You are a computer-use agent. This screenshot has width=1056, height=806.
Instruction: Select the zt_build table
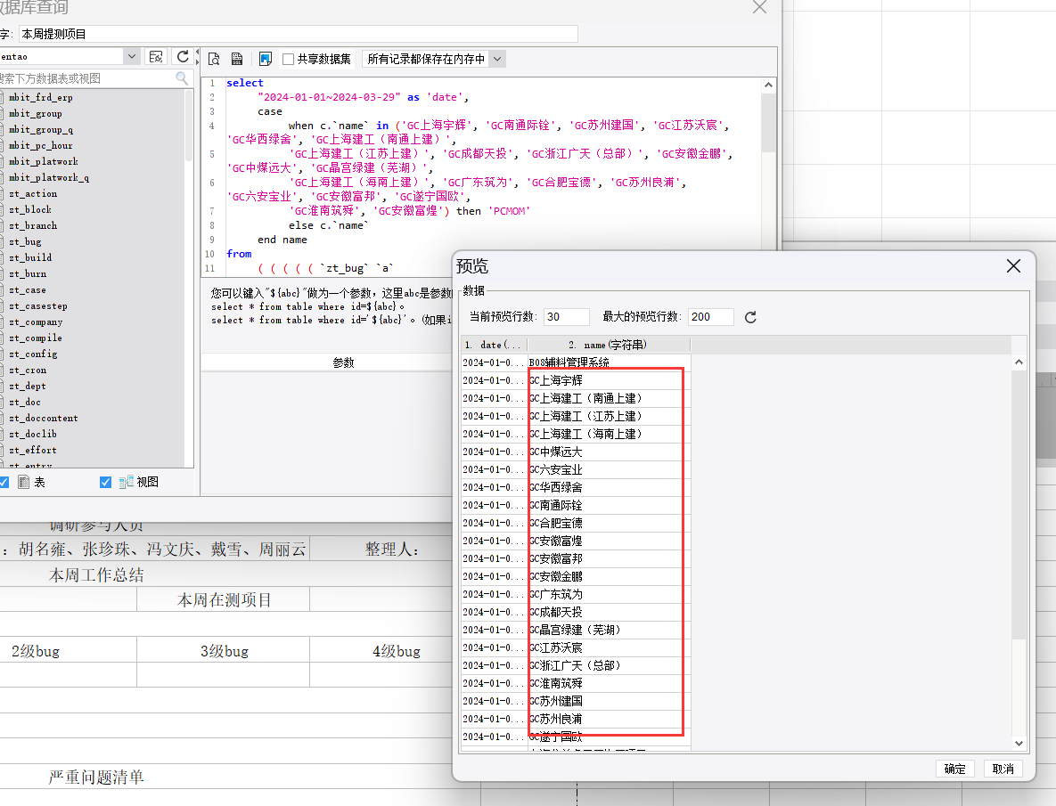[x=29, y=257]
